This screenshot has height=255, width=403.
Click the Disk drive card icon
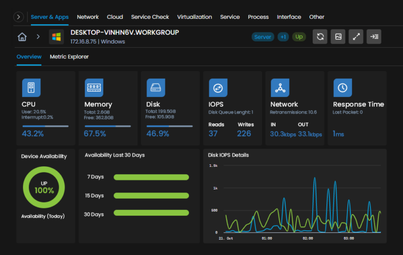tap(156, 88)
